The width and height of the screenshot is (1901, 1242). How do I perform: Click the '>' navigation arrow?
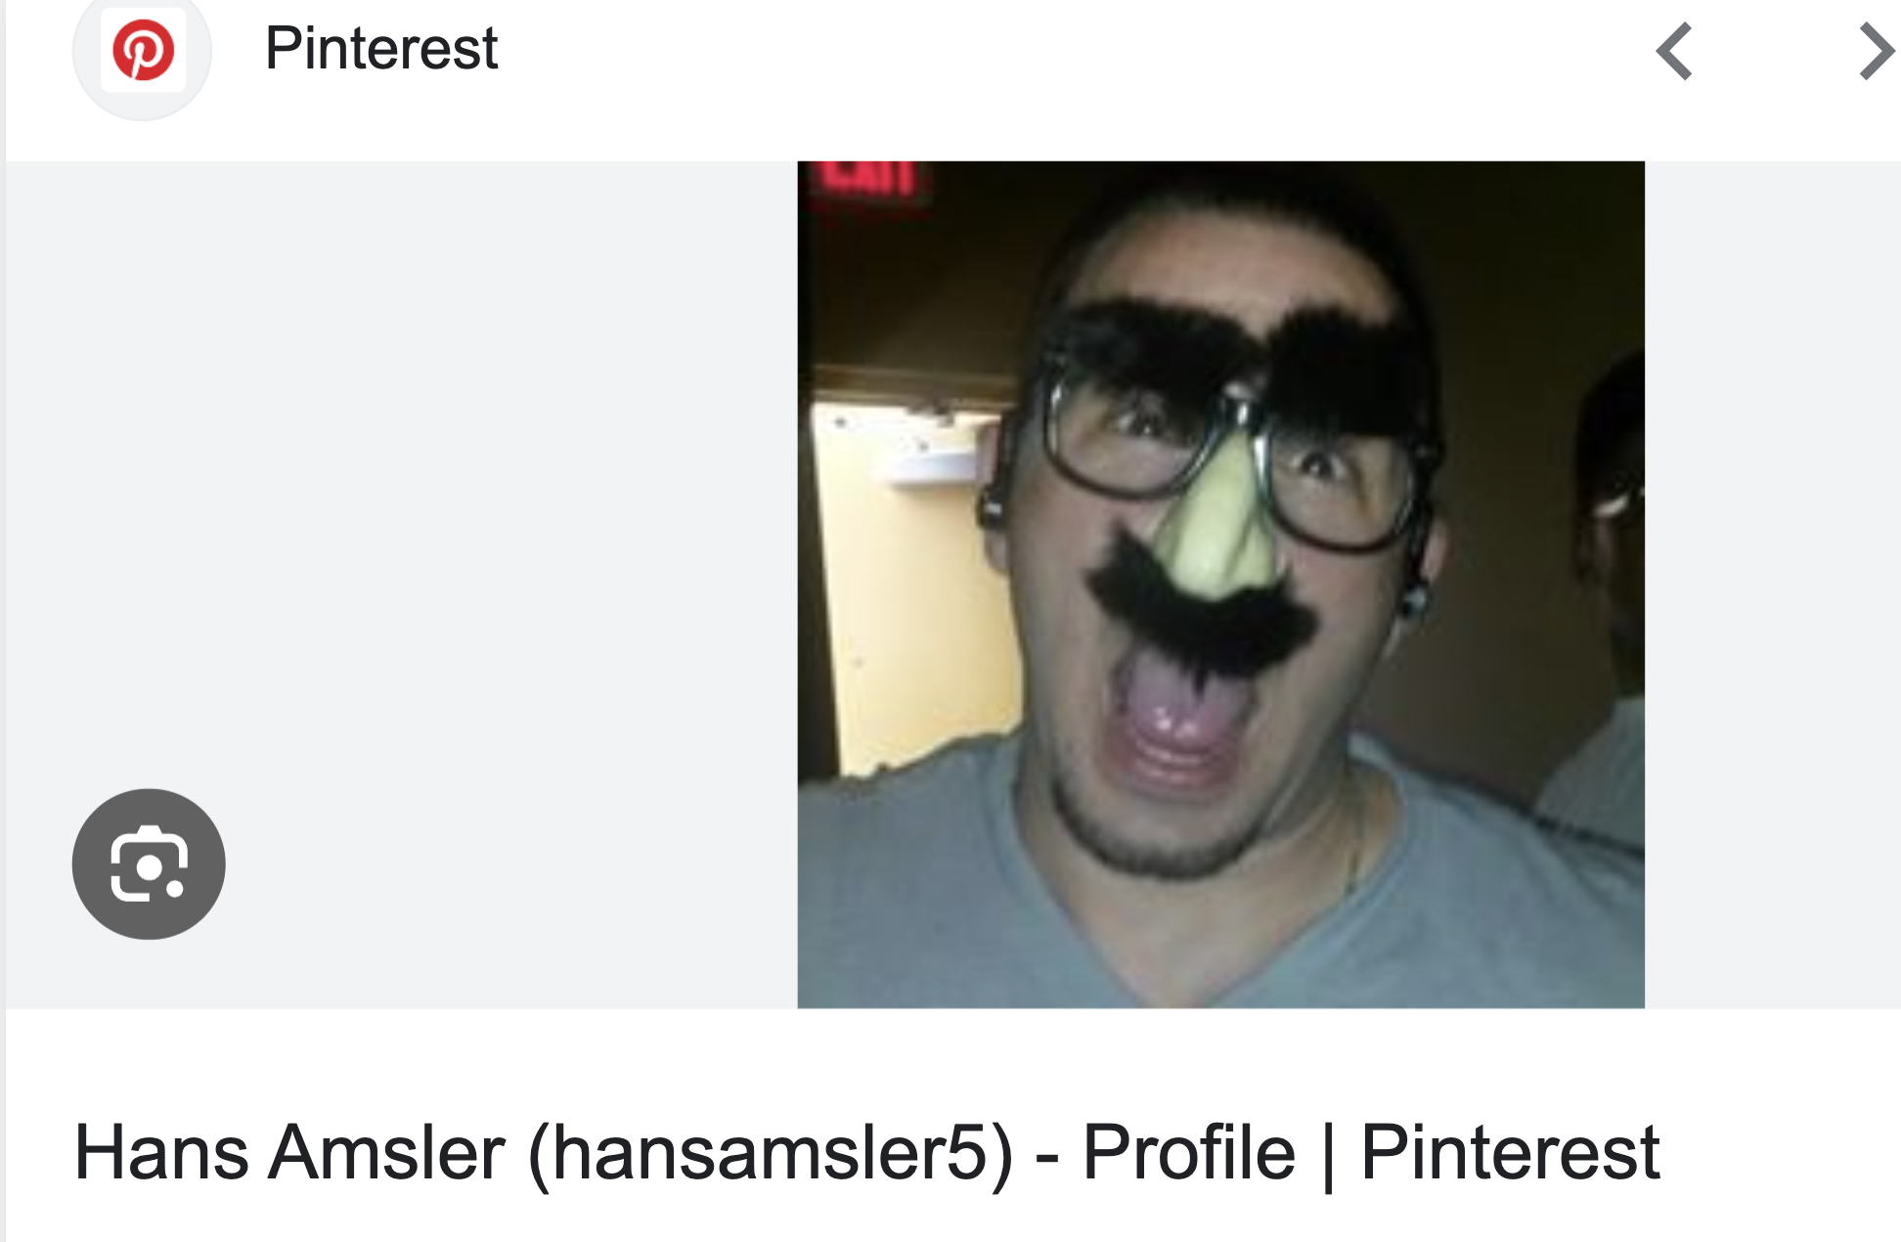coord(1877,52)
